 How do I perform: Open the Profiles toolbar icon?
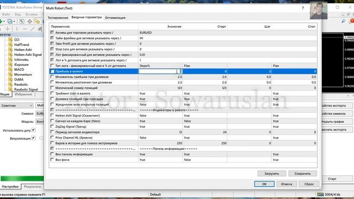[10, 22]
